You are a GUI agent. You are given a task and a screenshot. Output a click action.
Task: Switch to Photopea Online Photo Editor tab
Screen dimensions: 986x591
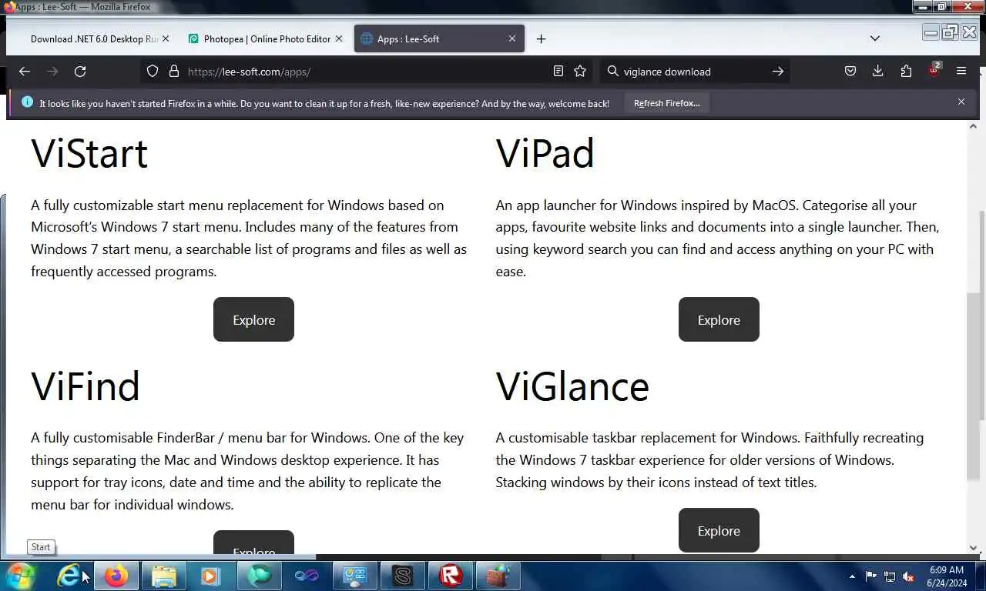tap(266, 39)
